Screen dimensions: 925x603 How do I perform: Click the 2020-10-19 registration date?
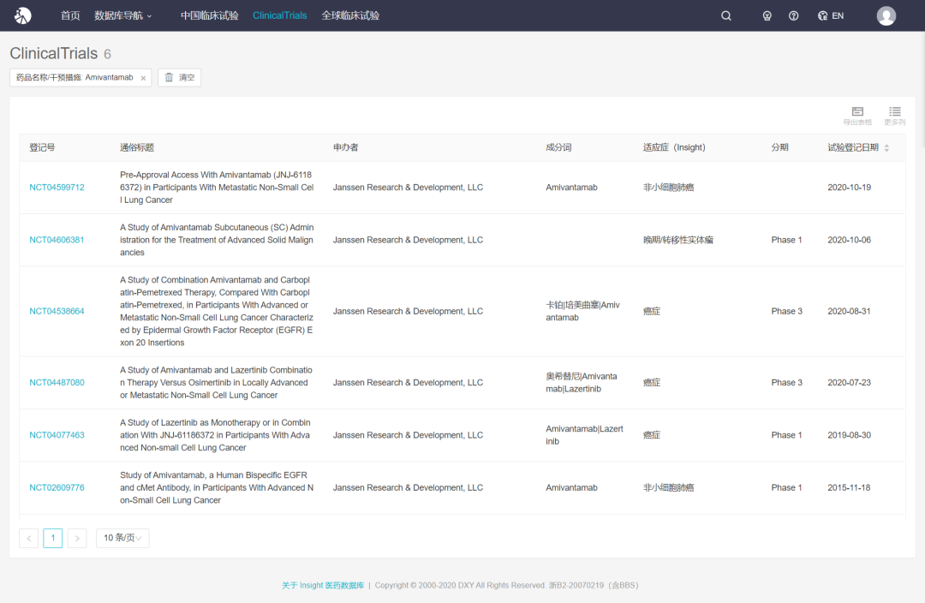coord(849,188)
